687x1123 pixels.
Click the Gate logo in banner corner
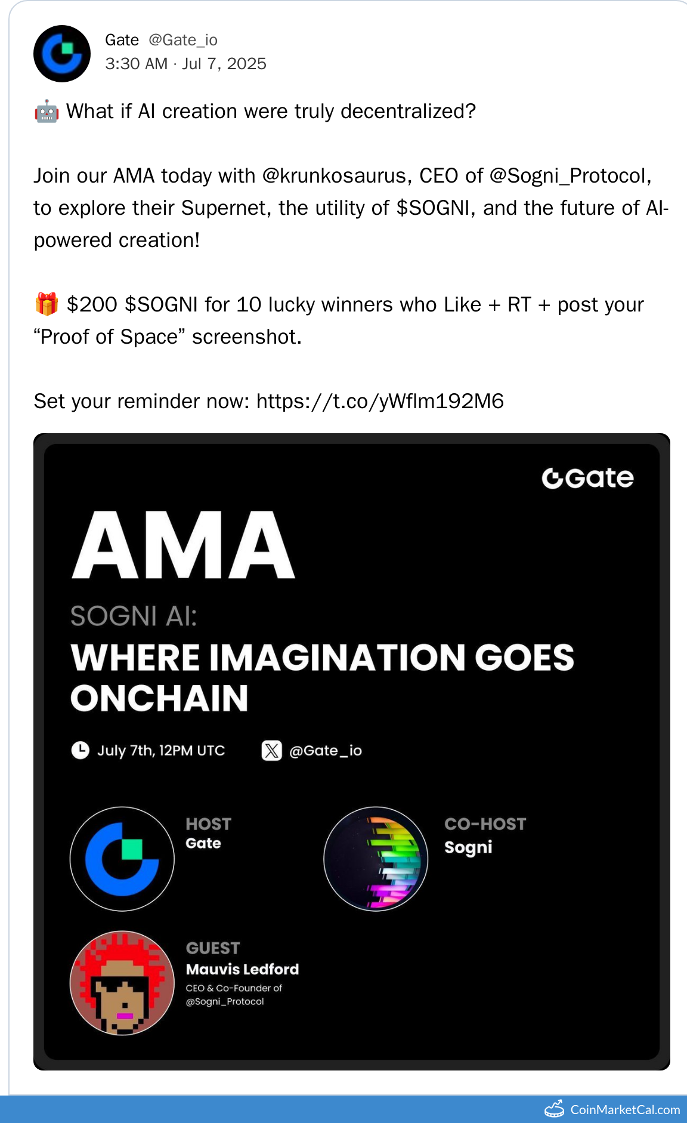pos(587,478)
